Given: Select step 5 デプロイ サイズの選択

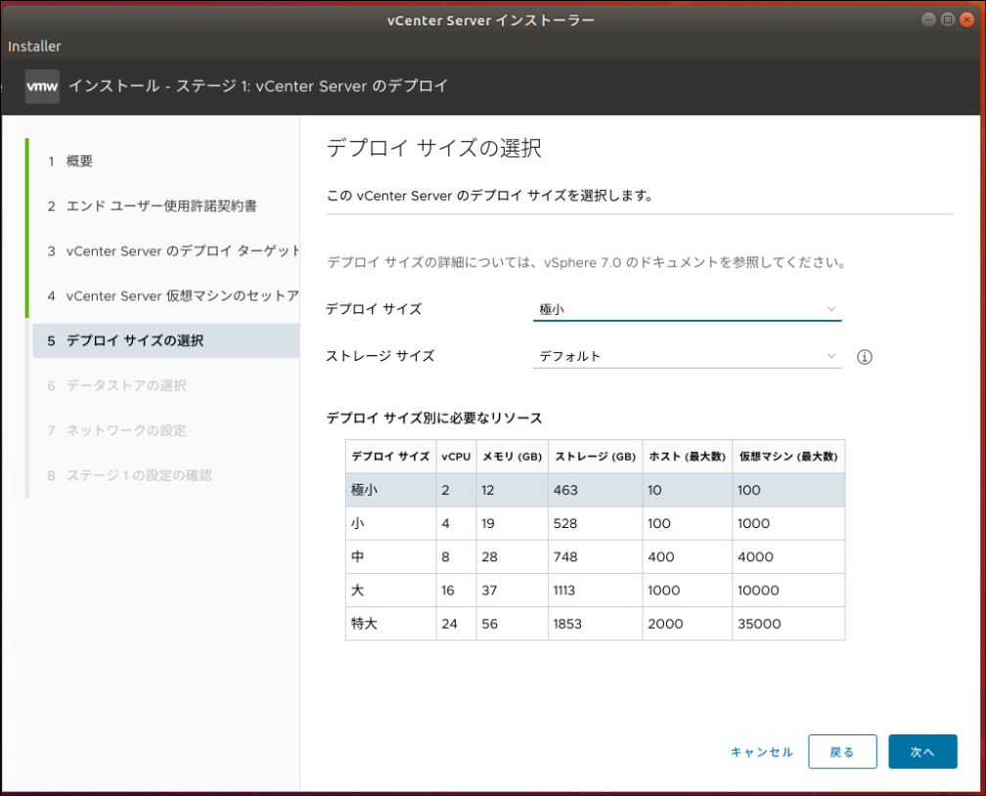Looking at the screenshot, I should pyautogui.click(x=165, y=340).
